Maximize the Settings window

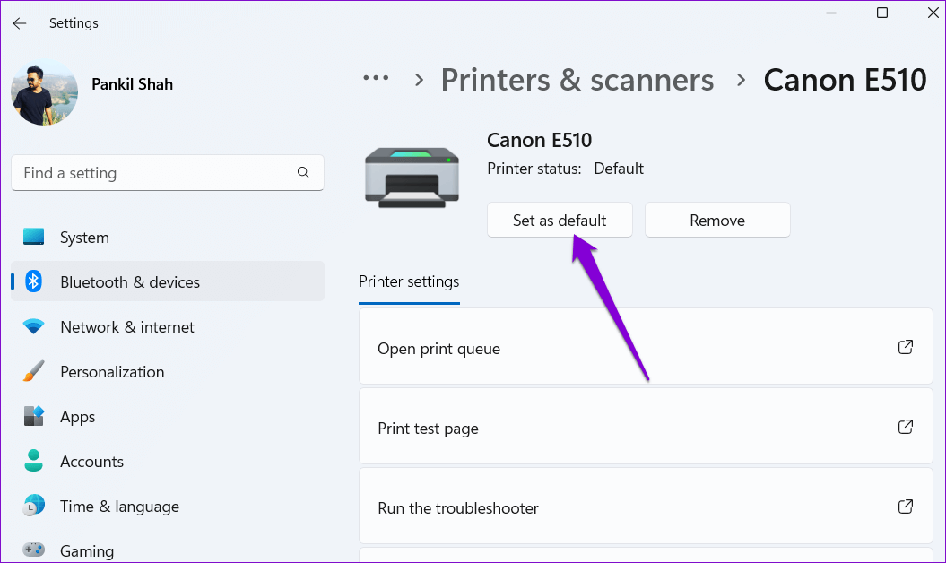click(882, 13)
